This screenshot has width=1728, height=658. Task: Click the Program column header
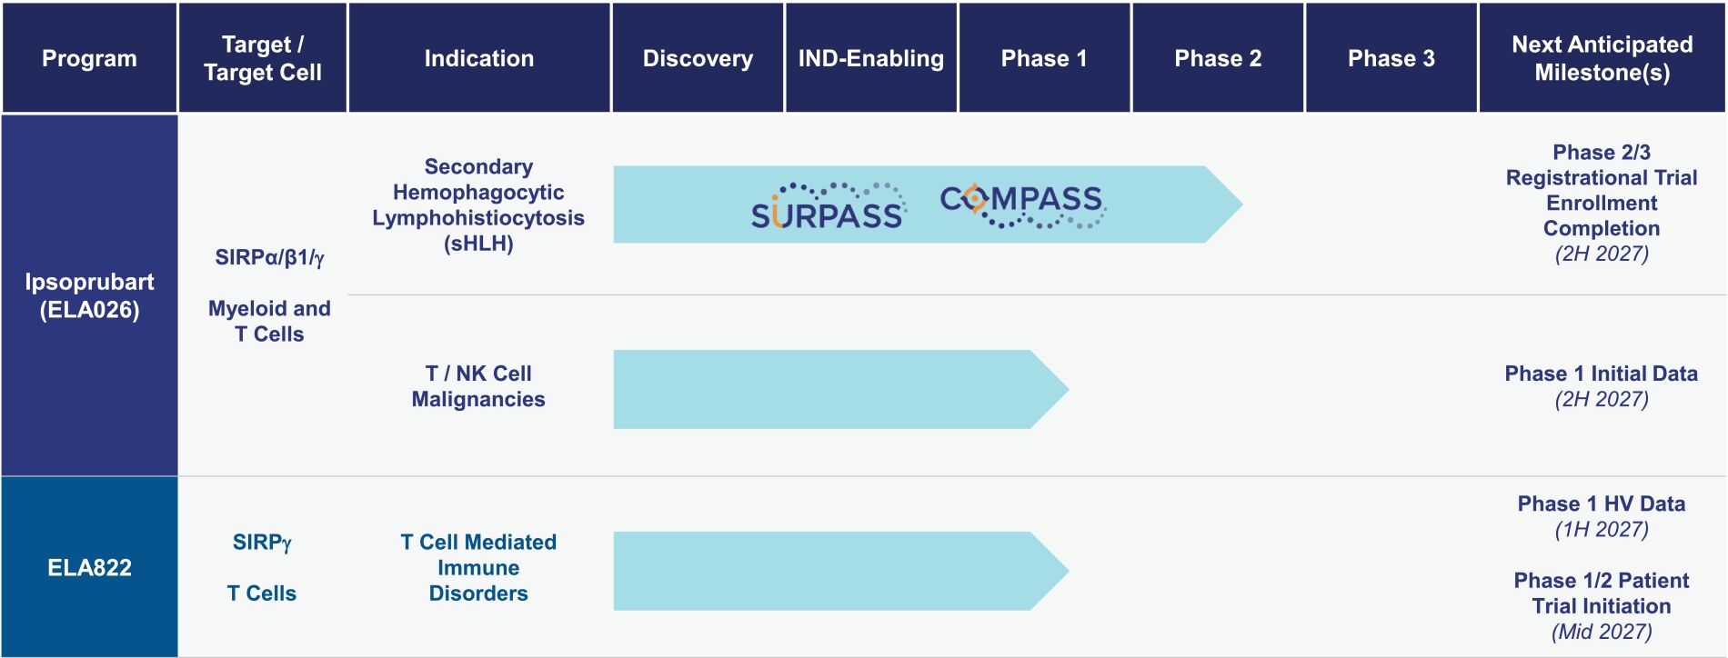pyautogui.click(x=89, y=58)
